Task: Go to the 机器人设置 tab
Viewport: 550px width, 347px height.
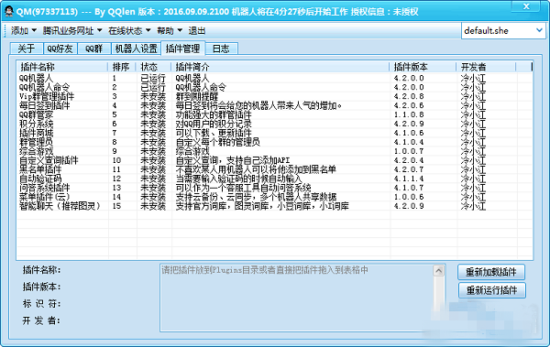Action: [136, 49]
